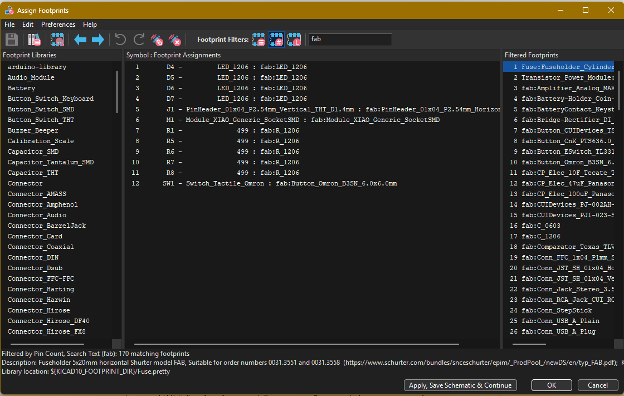Select the Audio_Module library
This screenshot has height=396, width=624.
coord(31,77)
